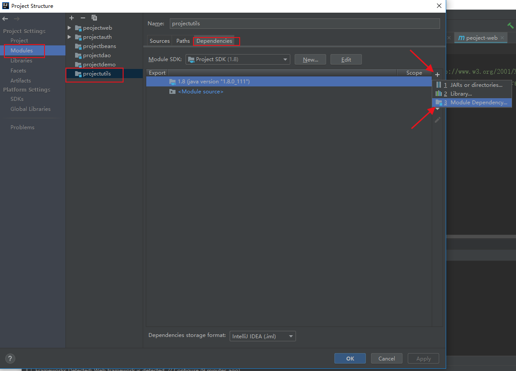Click the Edit SDK button

pos(346,59)
